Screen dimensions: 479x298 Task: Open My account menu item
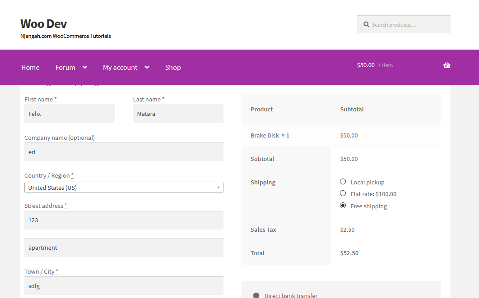[x=120, y=68]
